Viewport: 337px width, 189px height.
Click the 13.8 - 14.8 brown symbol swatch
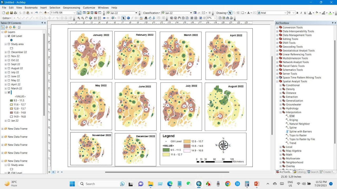pos(11,113)
